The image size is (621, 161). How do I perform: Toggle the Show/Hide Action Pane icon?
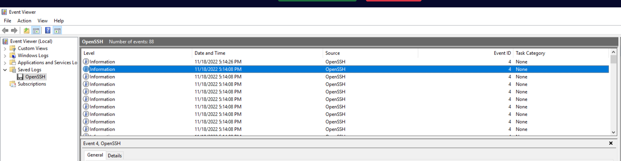57,31
